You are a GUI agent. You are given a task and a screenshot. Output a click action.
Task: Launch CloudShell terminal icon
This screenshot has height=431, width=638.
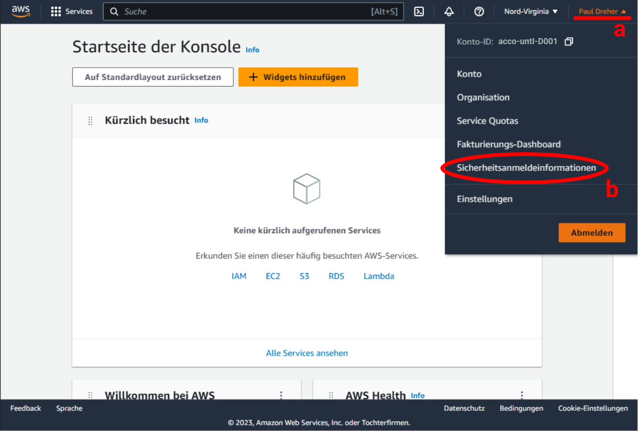pos(419,12)
